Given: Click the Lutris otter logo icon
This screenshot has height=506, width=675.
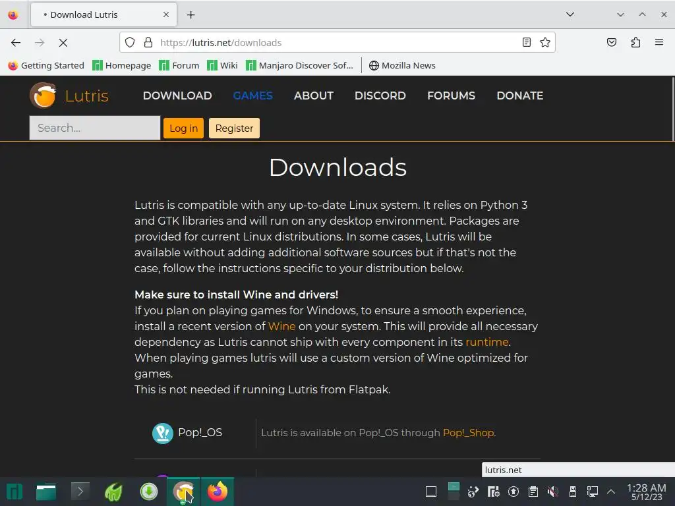Looking at the screenshot, I should [x=43, y=96].
